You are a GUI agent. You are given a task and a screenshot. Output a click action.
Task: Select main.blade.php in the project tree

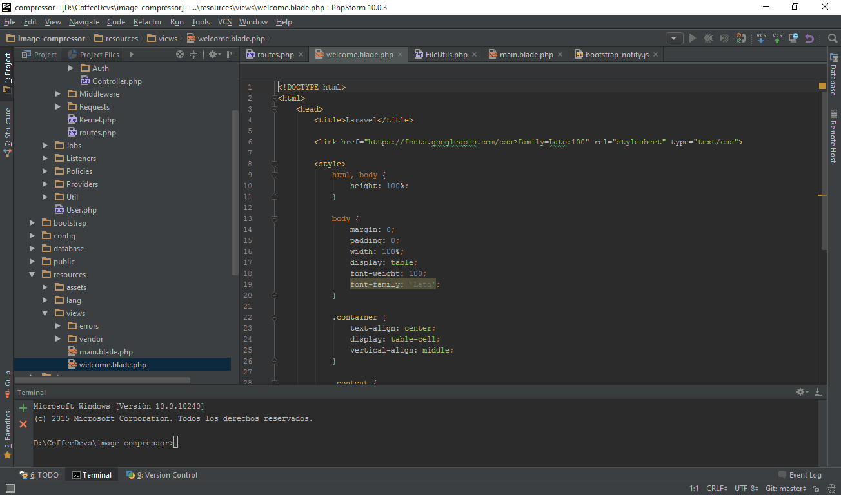click(108, 351)
